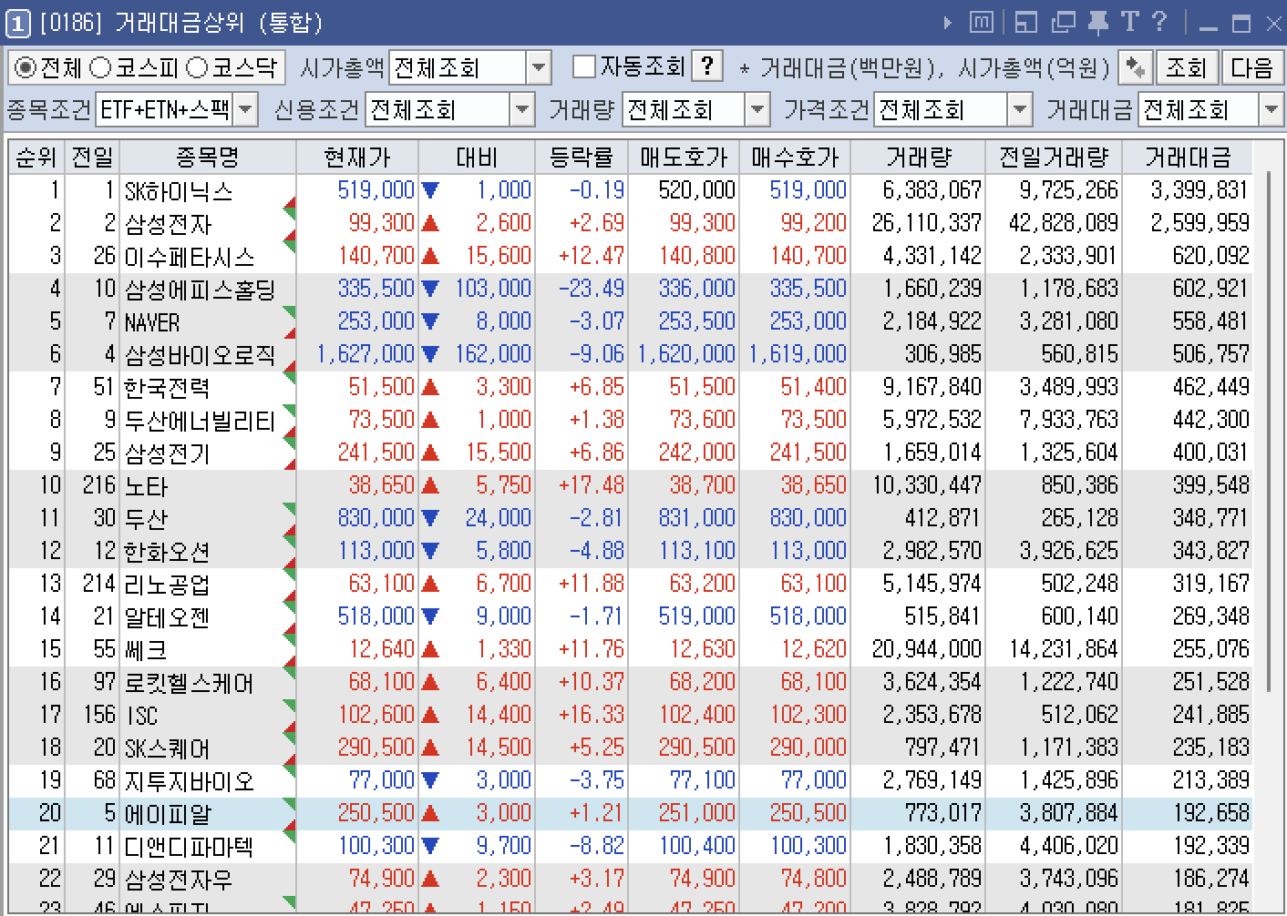Image resolution: width=1287 pixels, height=916 pixels.
Task: Sort by the 거래대금 column header
Action: coord(1188,158)
